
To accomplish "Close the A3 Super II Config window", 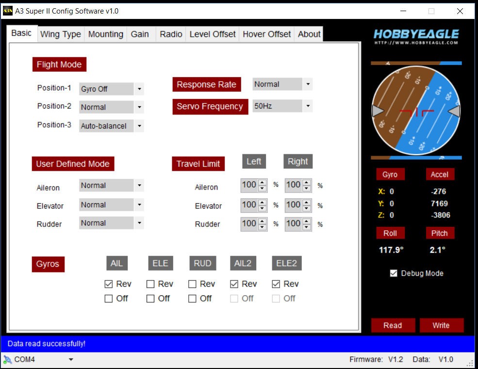I will (460, 11).
